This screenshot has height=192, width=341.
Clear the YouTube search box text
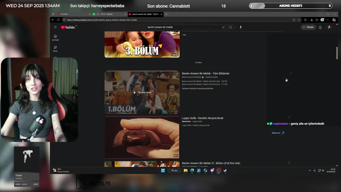(x=223, y=27)
